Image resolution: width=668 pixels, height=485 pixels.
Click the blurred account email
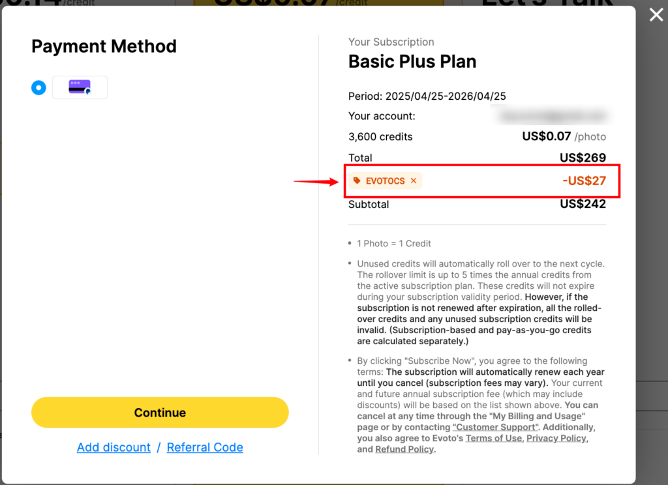pos(553,116)
